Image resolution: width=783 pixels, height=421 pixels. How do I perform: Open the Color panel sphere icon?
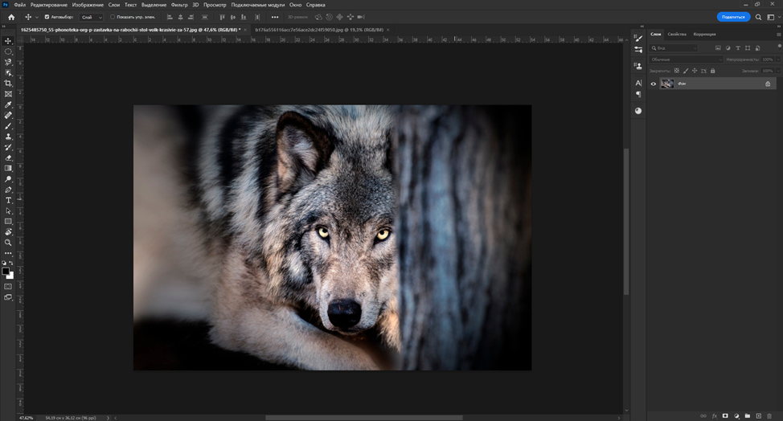[x=638, y=111]
